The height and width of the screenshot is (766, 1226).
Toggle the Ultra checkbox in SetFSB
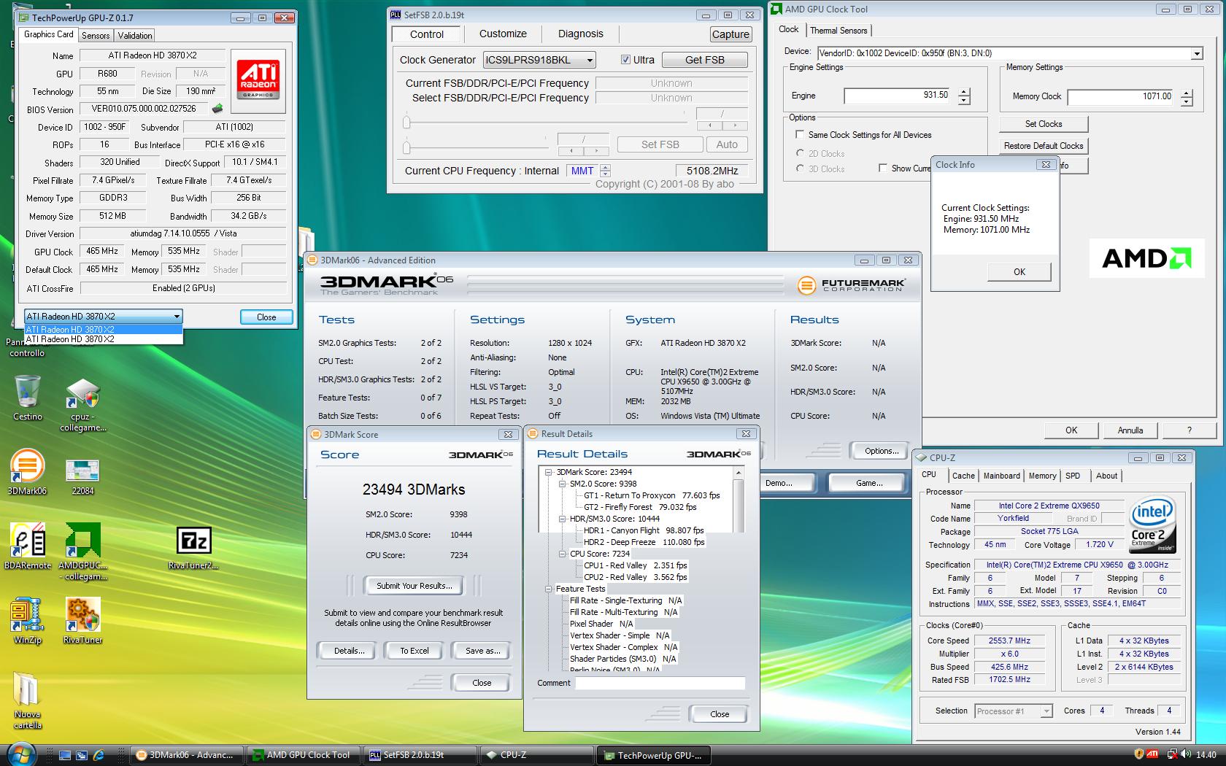pyautogui.click(x=625, y=60)
